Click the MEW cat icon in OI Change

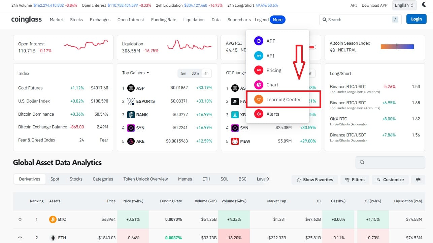235,141
